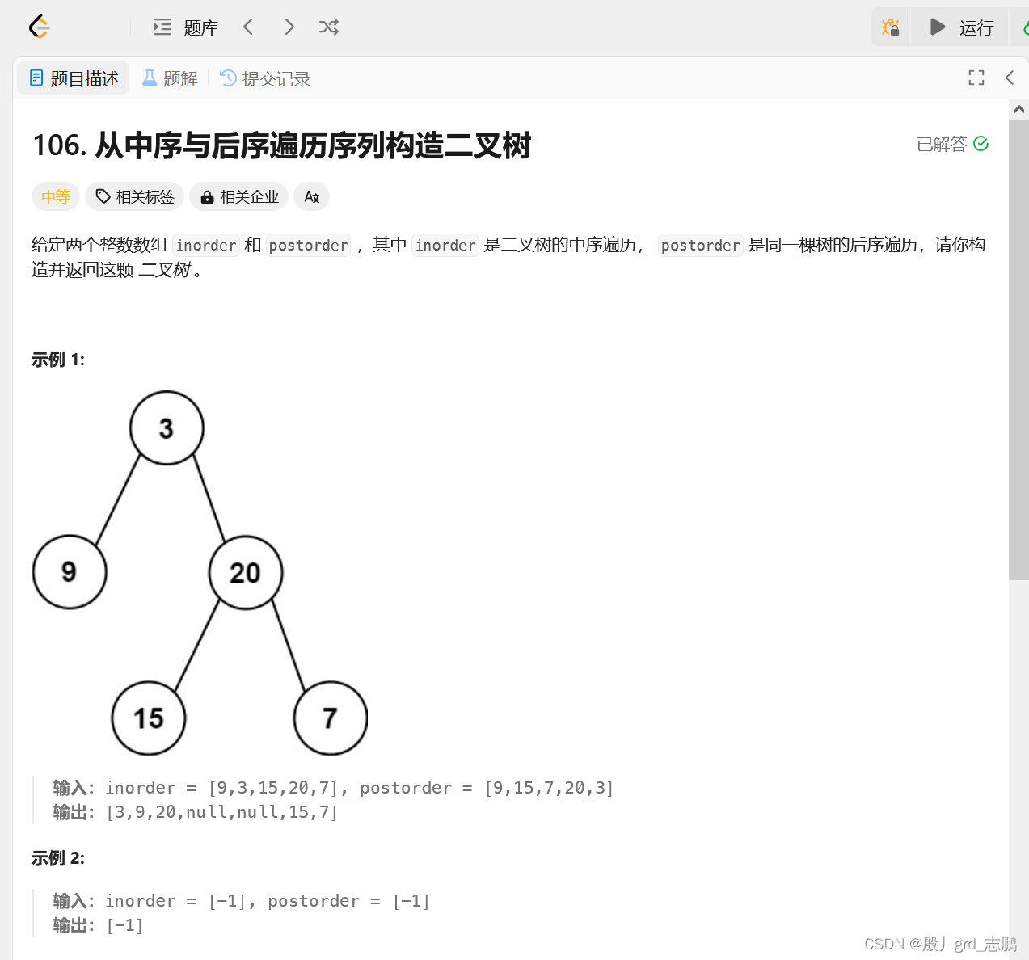Run code with 运行 button

[x=961, y=27]
